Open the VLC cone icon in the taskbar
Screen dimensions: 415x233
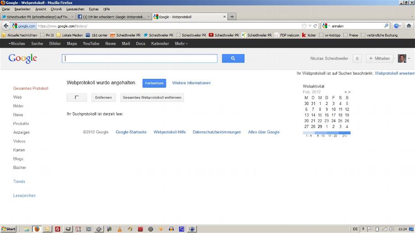[x=120, y=229]
